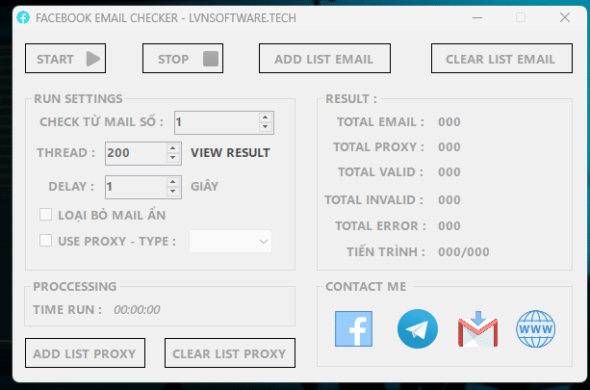Focus the CHECK TỪ MAIL SỐ field
The image size is (590, 390).
click(218, 122)
